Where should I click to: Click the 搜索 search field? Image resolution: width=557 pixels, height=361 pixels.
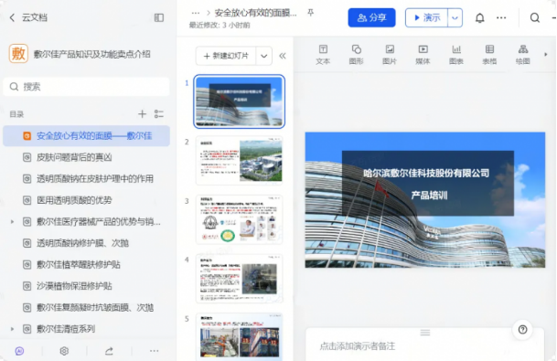[86, 87]
